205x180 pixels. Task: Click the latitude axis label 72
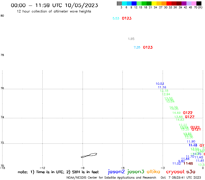pyautogui.click(x=2, y=143)
